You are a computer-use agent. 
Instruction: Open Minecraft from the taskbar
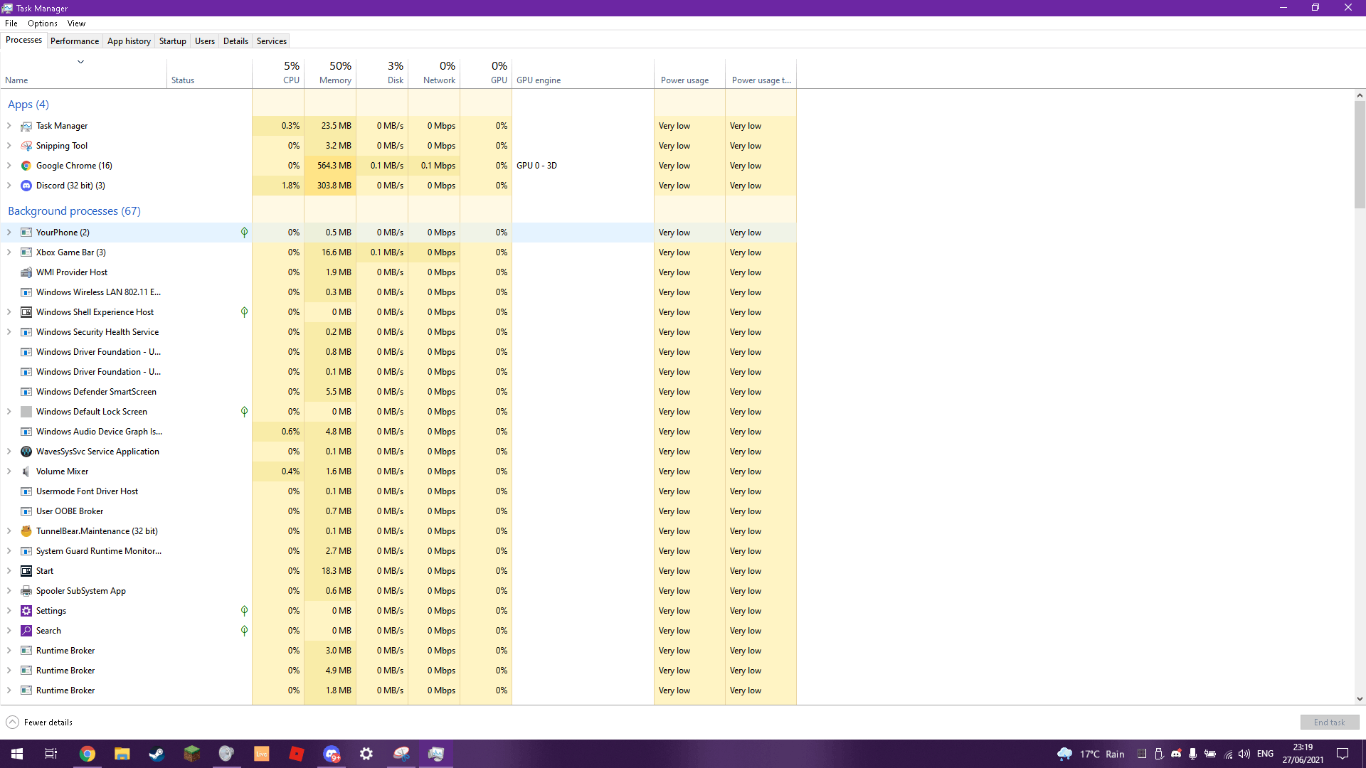click(191, 754)
